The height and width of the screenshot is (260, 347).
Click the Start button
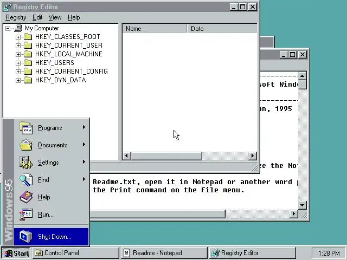[x=16, y=253]
